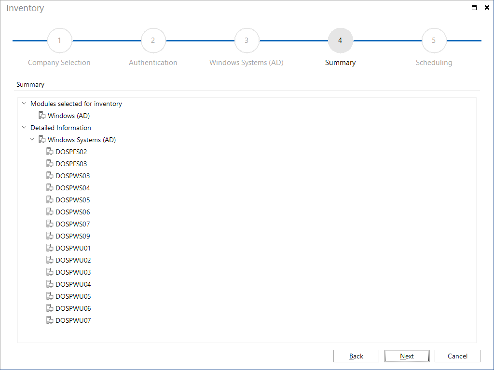Select the DOSPWU04 entry

[73, 284]
